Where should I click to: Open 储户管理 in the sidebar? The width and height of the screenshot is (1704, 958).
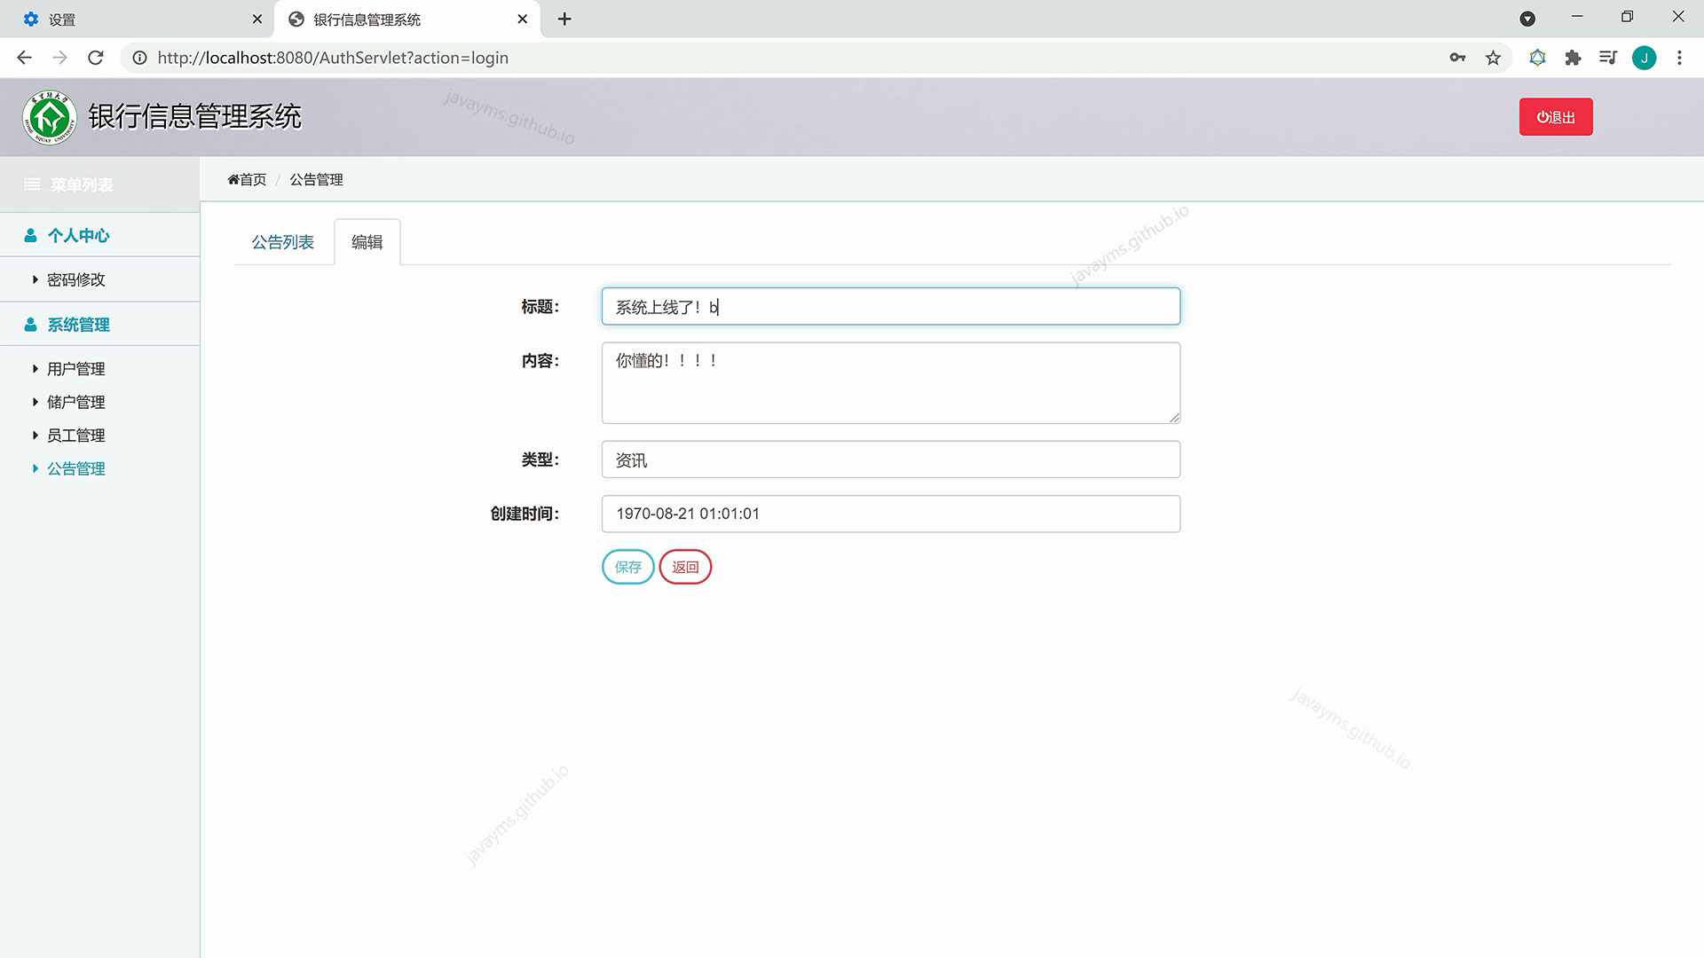click(x=75, y=402)
